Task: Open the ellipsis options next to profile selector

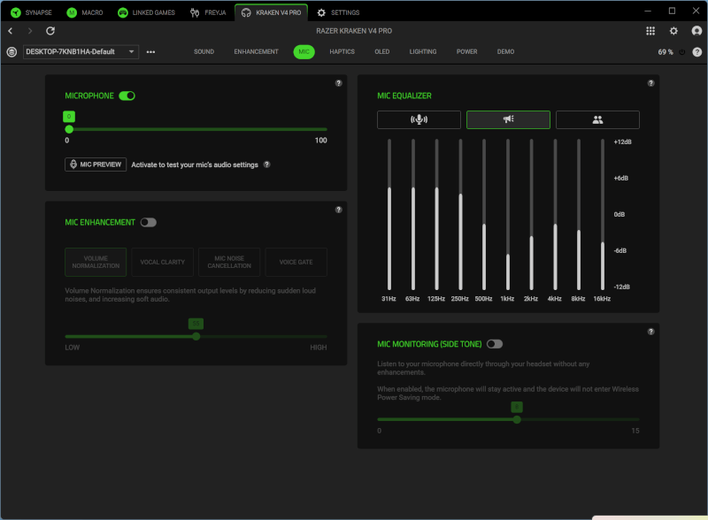Action: click(x=150, y=51)
